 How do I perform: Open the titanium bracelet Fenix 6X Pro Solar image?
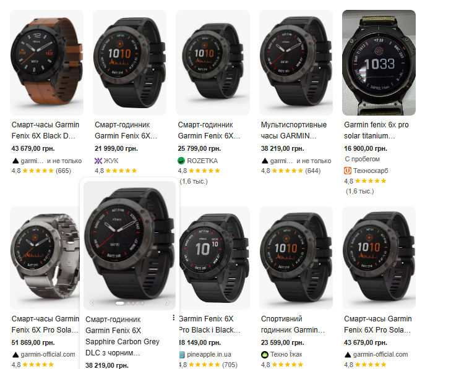(x=45, y=258)
